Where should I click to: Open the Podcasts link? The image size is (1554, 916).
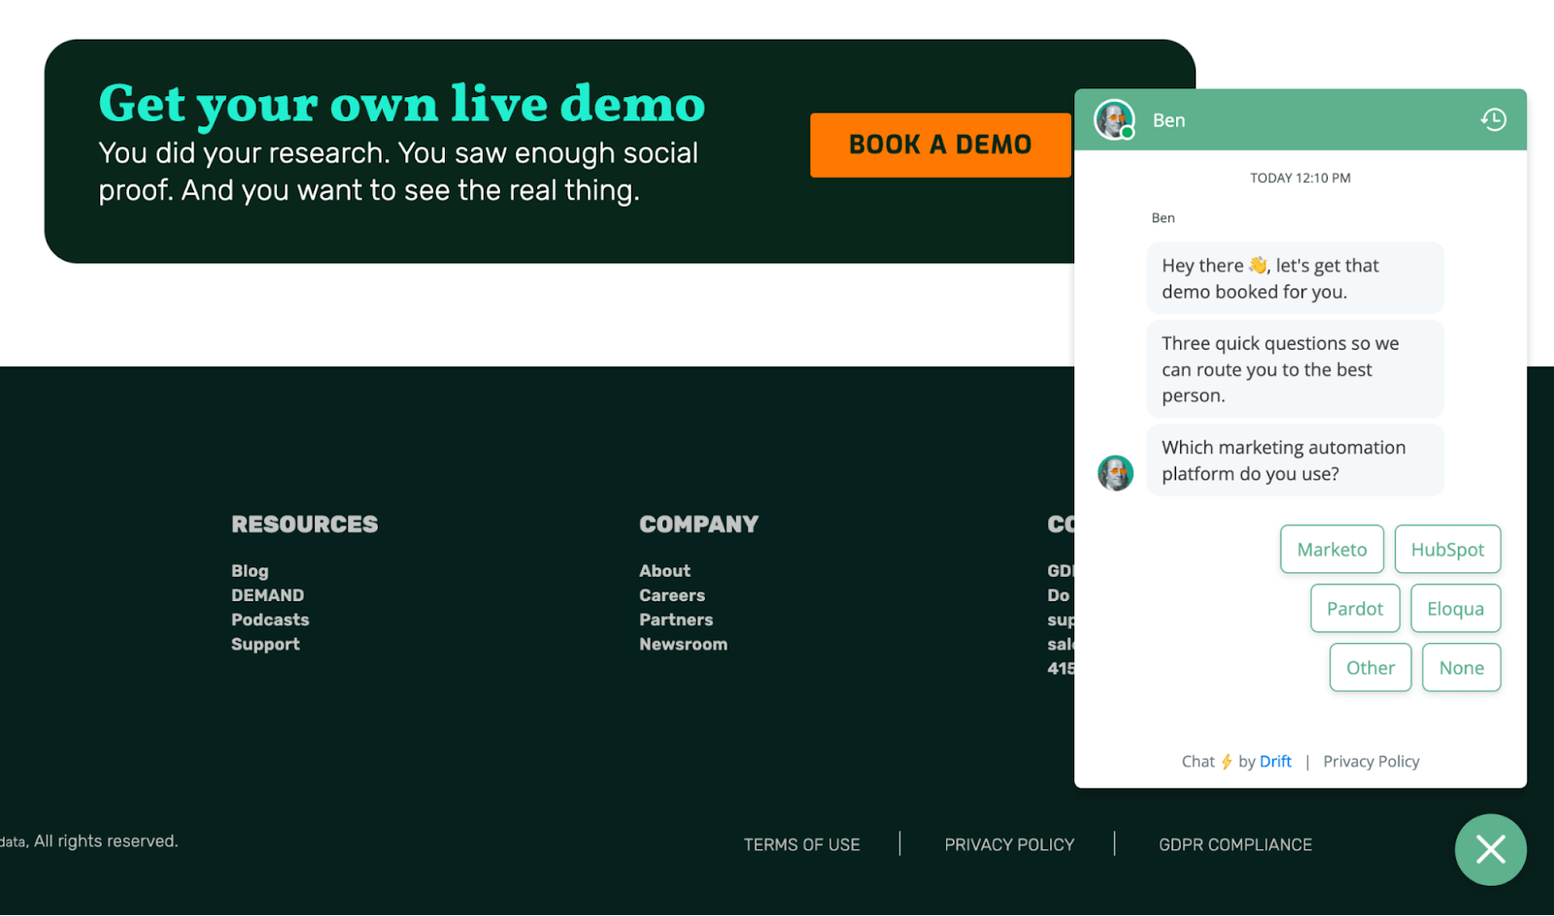point(270,619)
